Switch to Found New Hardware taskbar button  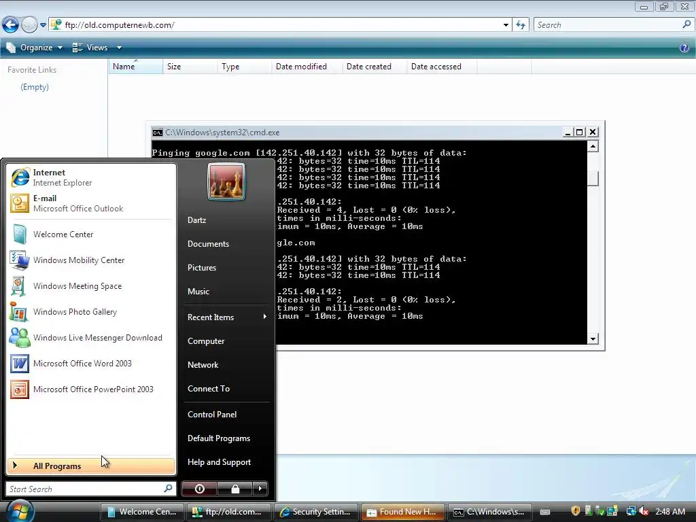[402, 512]
